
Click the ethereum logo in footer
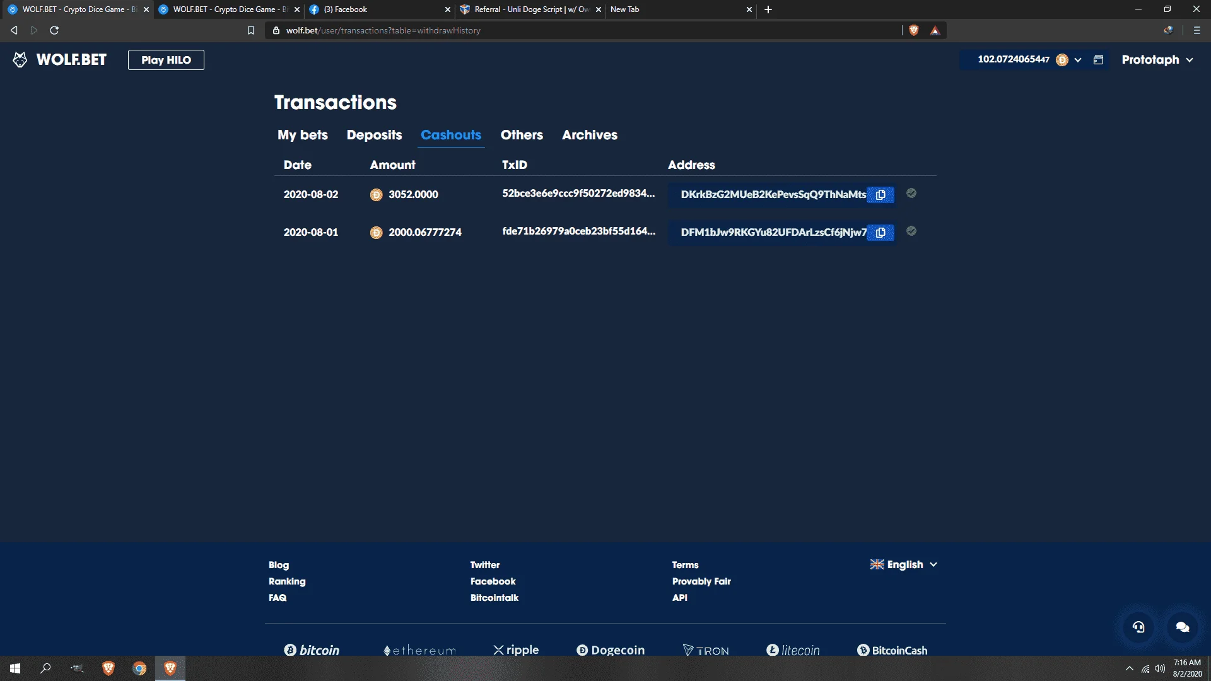419,650
